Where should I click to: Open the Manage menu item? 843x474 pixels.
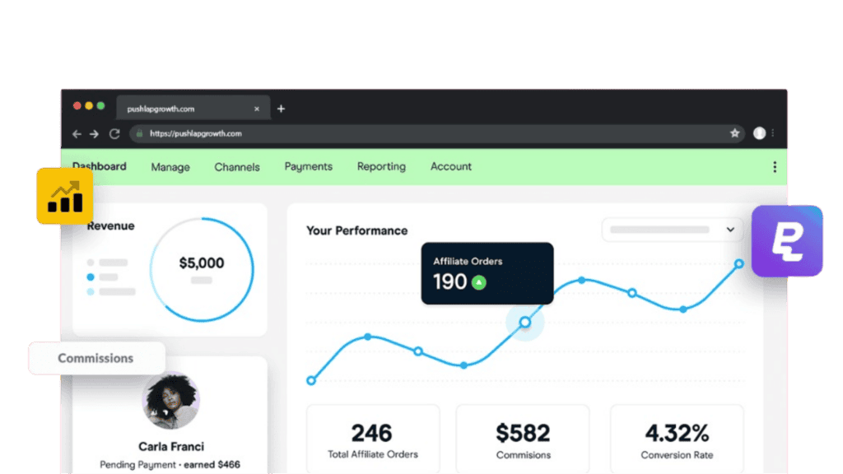coord(170,167)
